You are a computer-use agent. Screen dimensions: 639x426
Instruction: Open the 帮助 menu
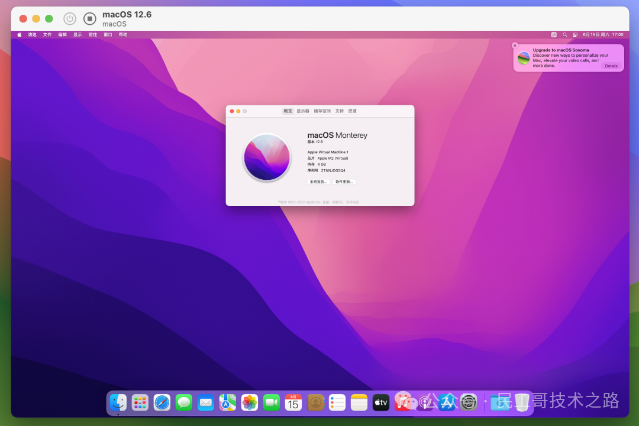[123, 35]
